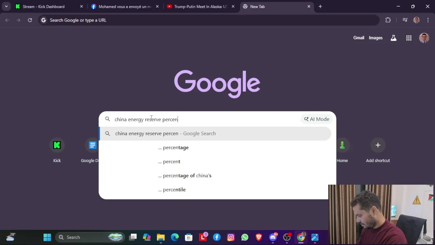Launch Microsoft Edge from taskbar
Viewport: 435px width, 245px height.
[175, 237]
